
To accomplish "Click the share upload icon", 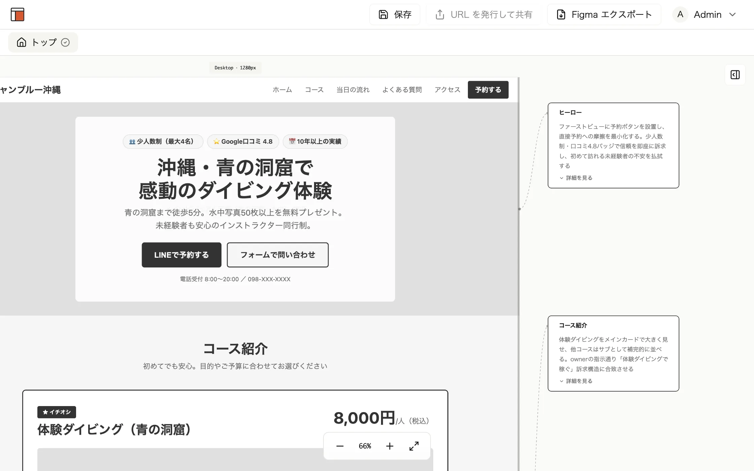I will (x=440, y=14).
